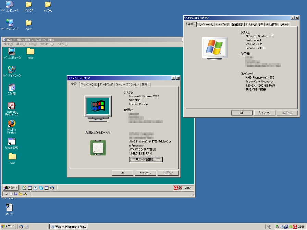
Task: Switch to 詳細設定 tab in XP System Properties
Action: (x=237, y=25)
